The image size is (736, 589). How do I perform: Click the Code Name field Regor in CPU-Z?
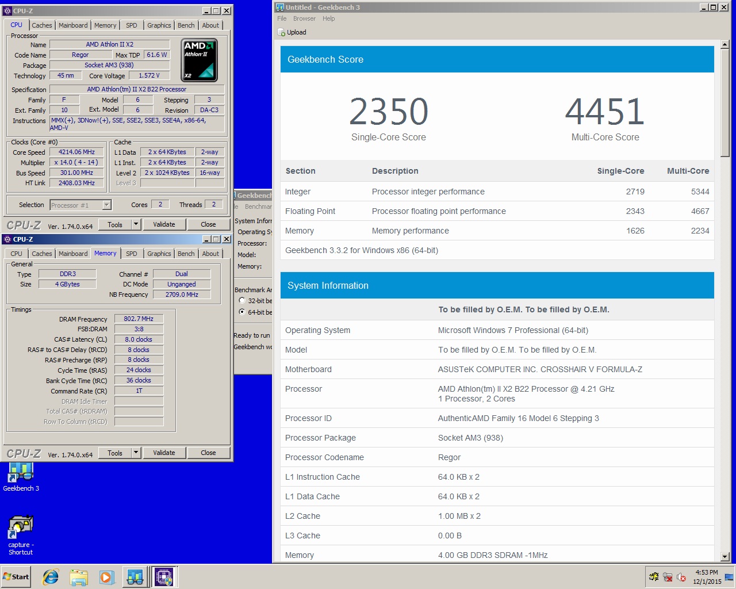coord(80,55)
